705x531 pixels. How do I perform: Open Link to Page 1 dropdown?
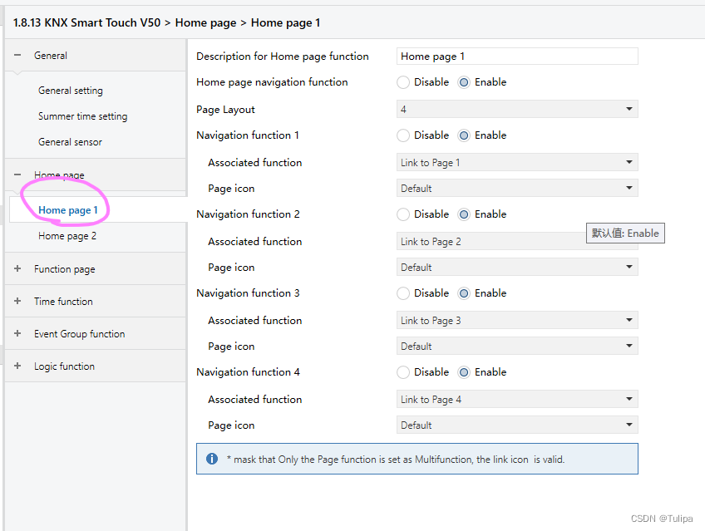point(517,162)
